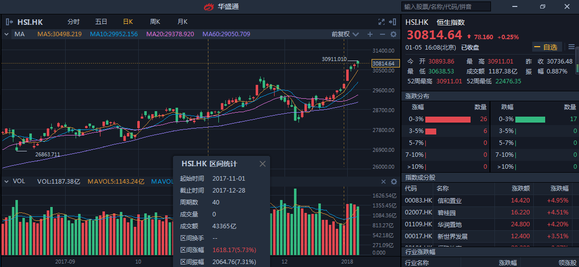Zoom in chart with plus icon
Screen dimensions: 579x267
[x=370, y=34]
